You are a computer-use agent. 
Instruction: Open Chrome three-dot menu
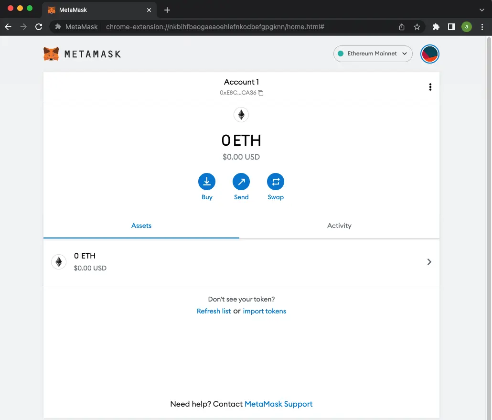(x=482, y=27)
